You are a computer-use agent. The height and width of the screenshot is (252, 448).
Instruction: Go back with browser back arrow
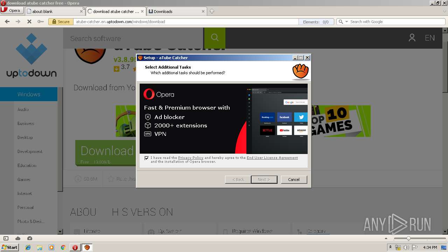coord(7,22)
